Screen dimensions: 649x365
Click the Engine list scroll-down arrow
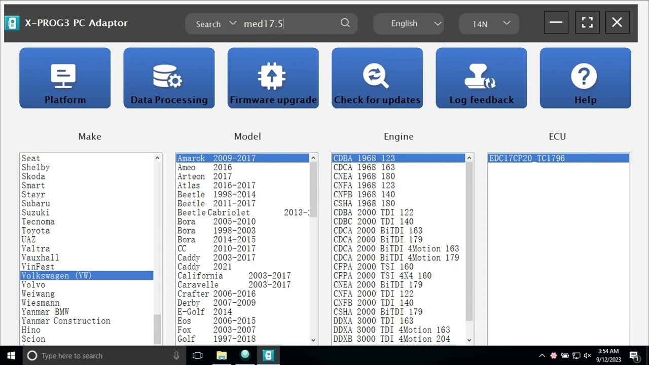pos(469,340)
